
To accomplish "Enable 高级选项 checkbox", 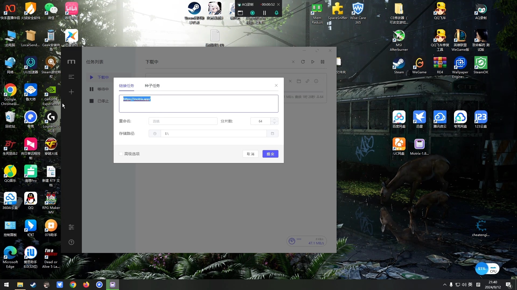I will point(121,154).
